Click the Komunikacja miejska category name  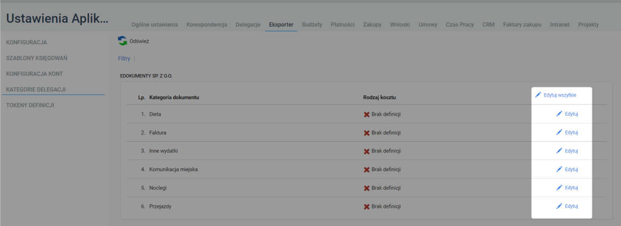coord(174,170)
